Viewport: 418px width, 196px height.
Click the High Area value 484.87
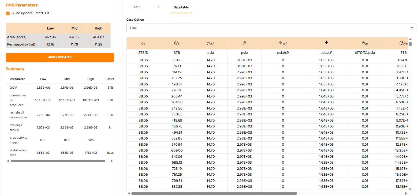(x=98, y=37)
